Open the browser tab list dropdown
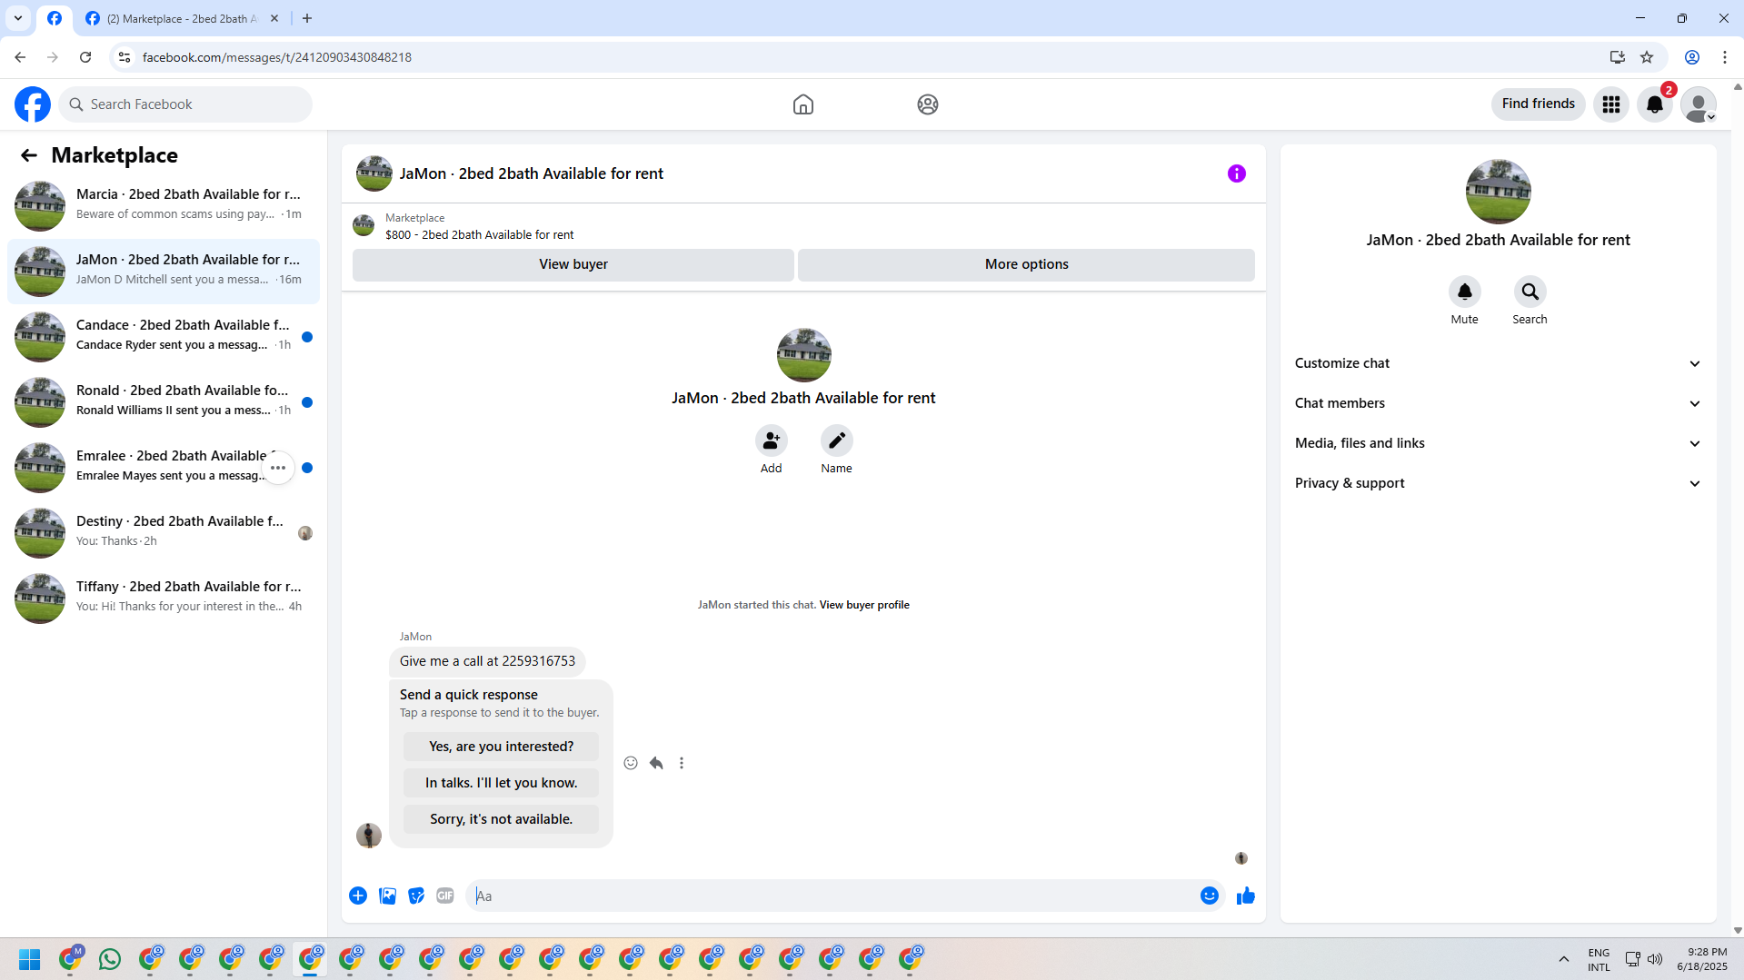This screenshot has width=1744, height=980. (x=18, y=18)
